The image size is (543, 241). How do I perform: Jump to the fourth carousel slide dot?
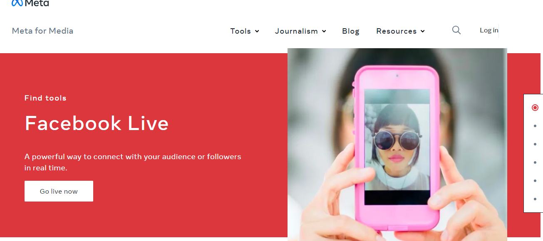point(535,162)
